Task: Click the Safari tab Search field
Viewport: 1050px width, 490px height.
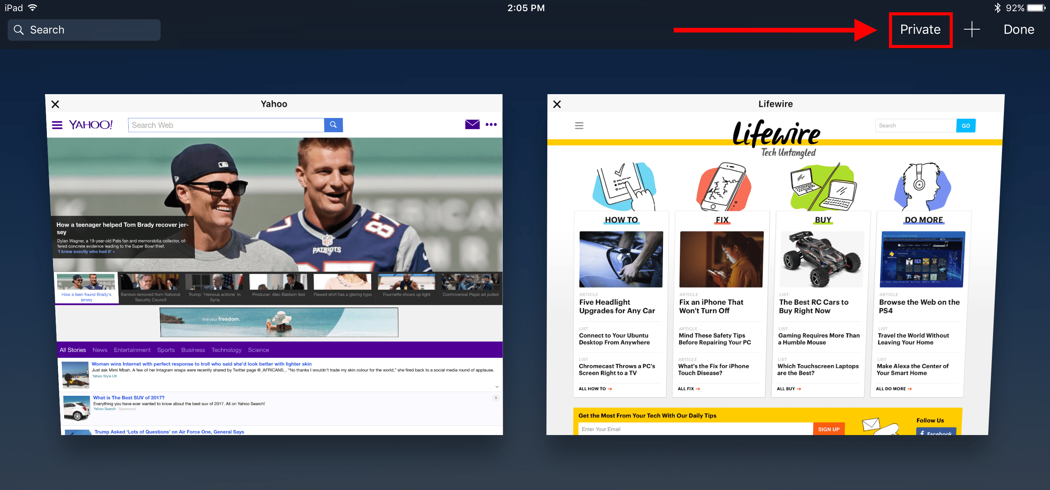Action: coord(84,30)
